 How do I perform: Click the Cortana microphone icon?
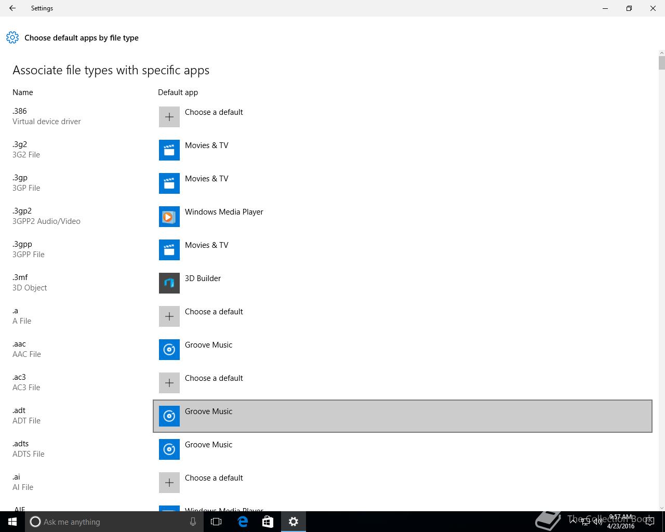(x=193, y=522)
